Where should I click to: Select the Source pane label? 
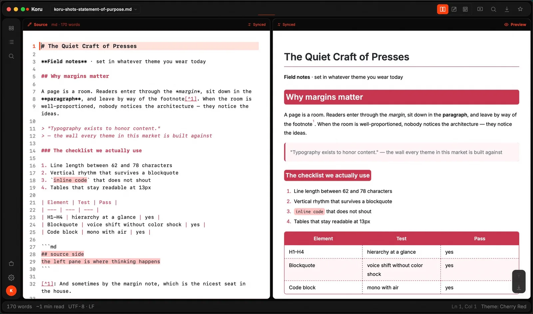point(37,25)
